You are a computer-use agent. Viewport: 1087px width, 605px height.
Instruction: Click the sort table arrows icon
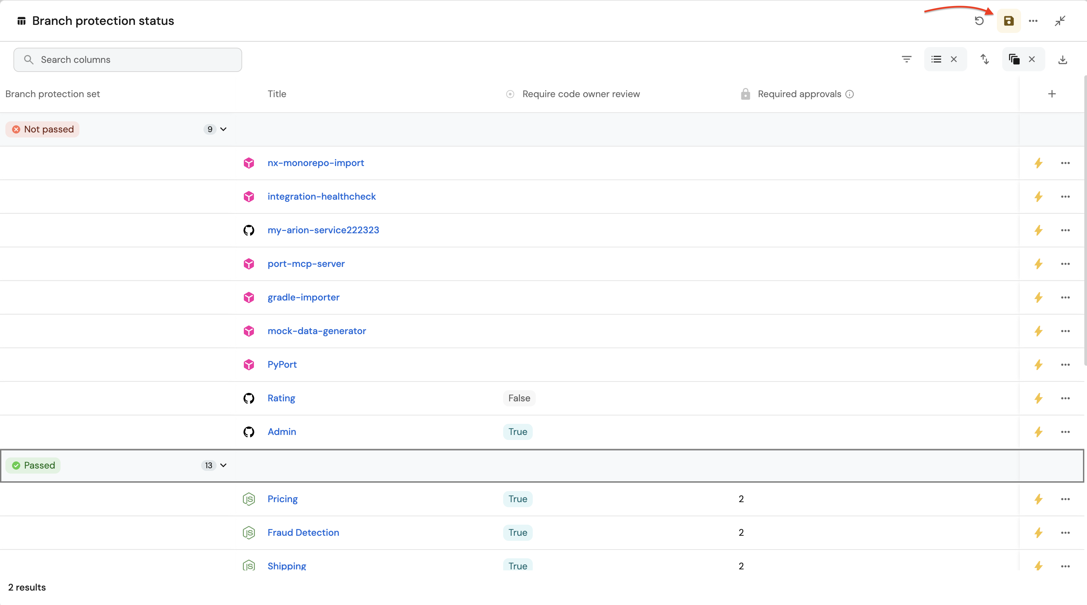984,59
